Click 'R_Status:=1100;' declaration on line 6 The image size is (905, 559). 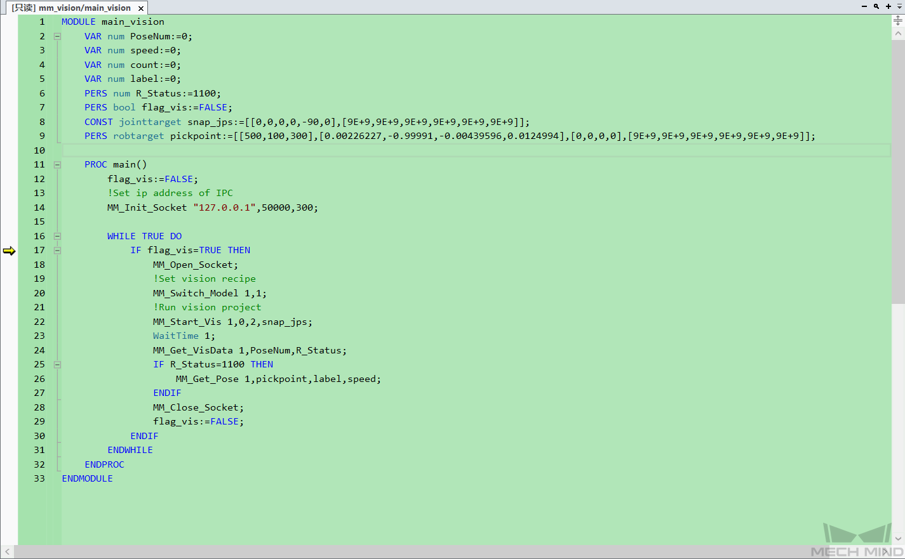tap(178, 93)
